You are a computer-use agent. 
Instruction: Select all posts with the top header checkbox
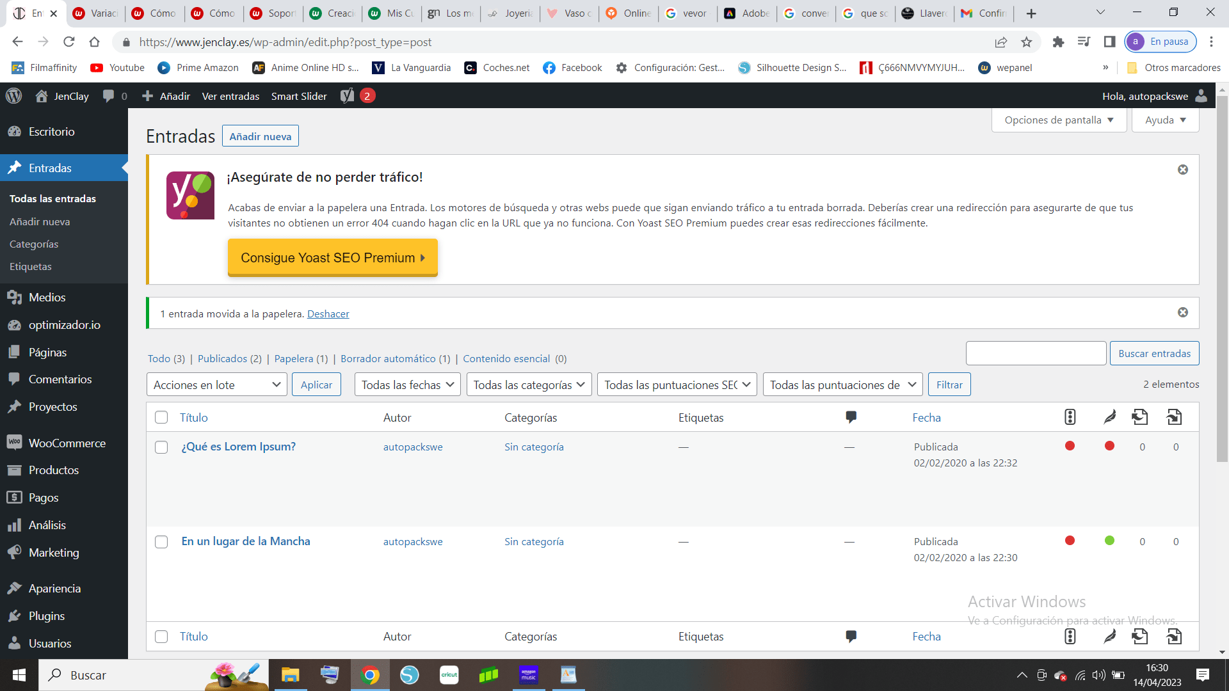(x=161, y=417)
